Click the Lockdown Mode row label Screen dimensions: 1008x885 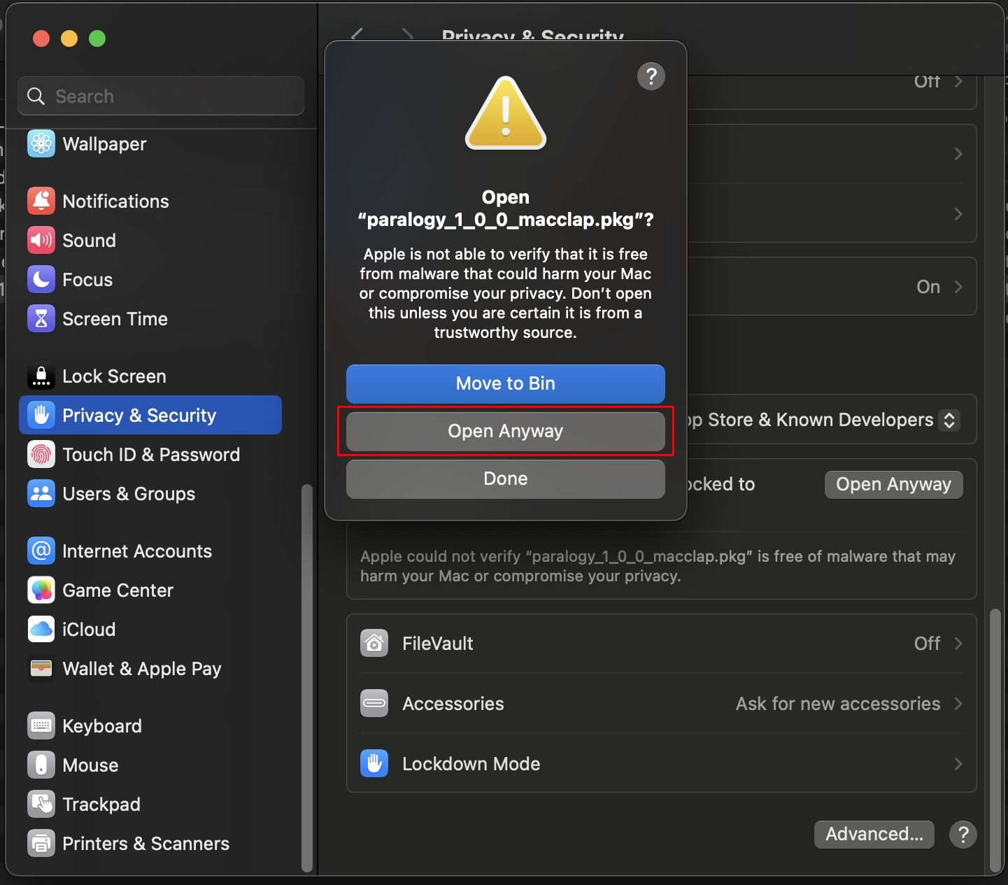point(471,764)
